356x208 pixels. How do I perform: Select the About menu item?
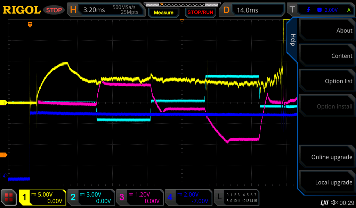(327, 31)
